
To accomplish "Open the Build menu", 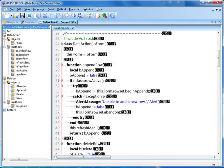I will [x=50, y=9].
